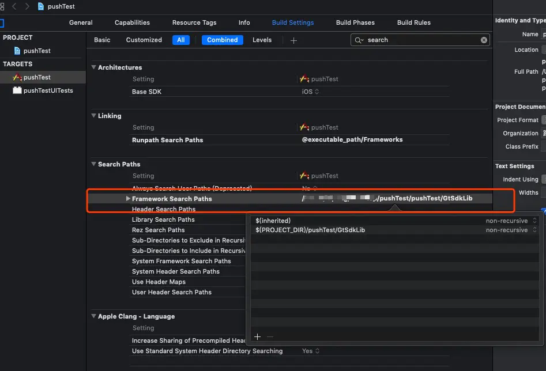Viewport: 546px width, 371px height.
Task: Open the General tab
Action: point(81,22)
